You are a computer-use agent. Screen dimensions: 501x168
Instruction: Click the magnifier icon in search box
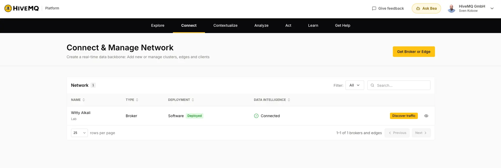[372, 85]
